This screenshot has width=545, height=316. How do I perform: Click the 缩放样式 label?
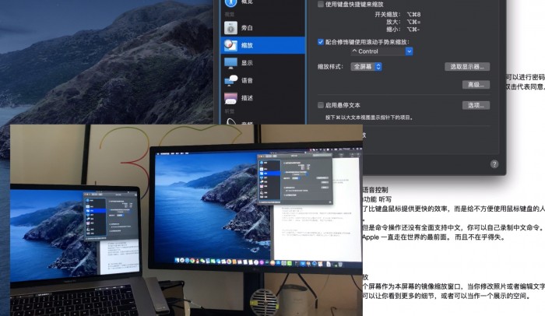coord(330,67)
